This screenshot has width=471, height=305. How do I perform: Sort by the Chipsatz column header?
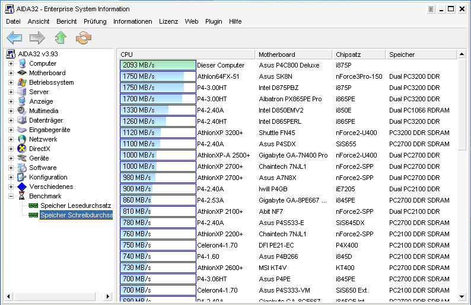359,54
